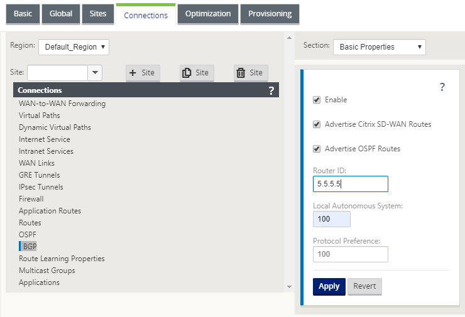Open the Region Default_Region dropdown
Viewport: 465px width, 317px height.
pos(74,47)
